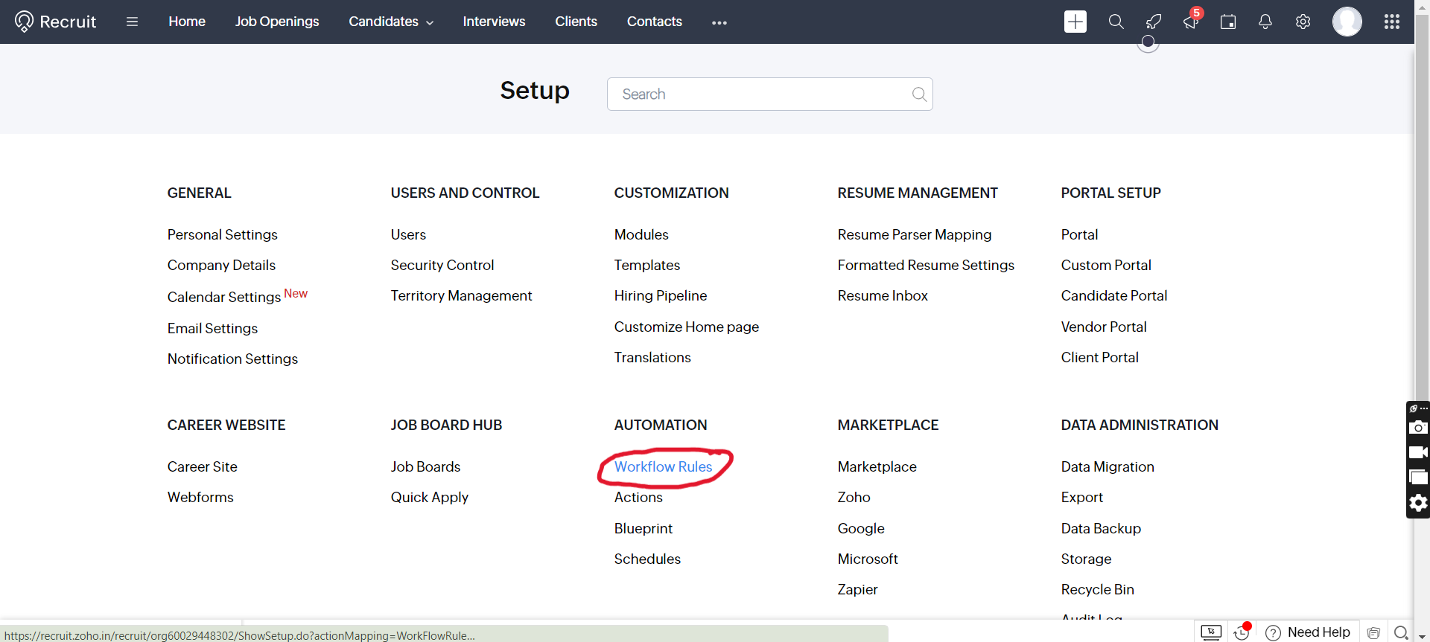Open Email Settings
Screen dimensions: 1430x642
tap(212, 328)
